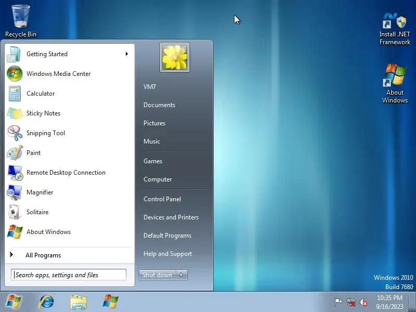Open Action Center flag in system tray

337,302
